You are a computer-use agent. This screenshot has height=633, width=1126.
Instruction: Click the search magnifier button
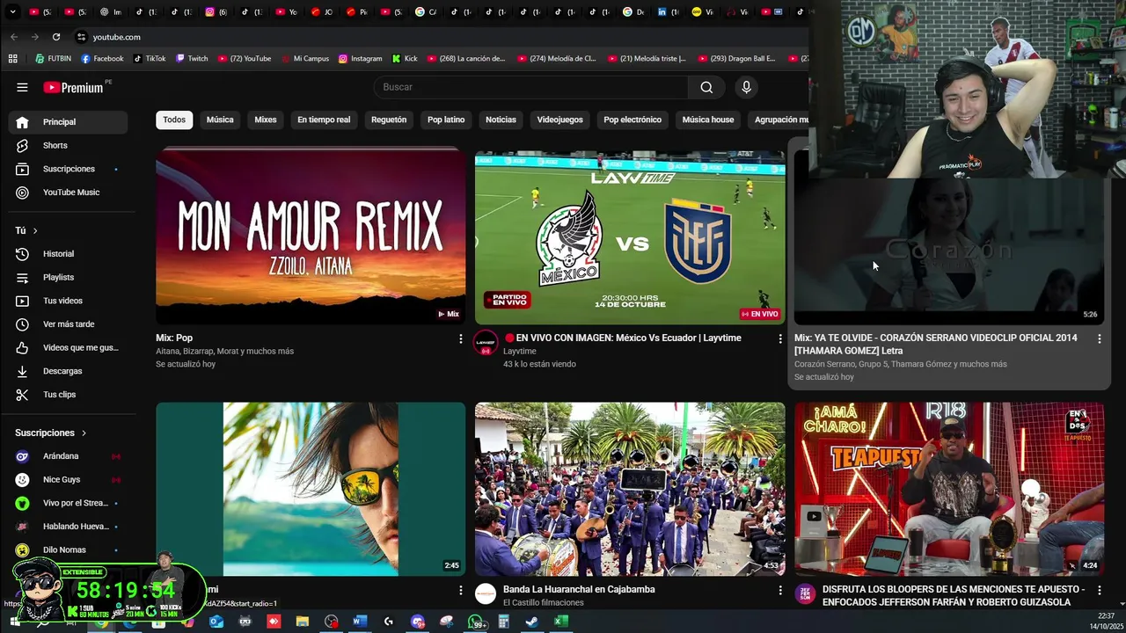pos(706,87)
